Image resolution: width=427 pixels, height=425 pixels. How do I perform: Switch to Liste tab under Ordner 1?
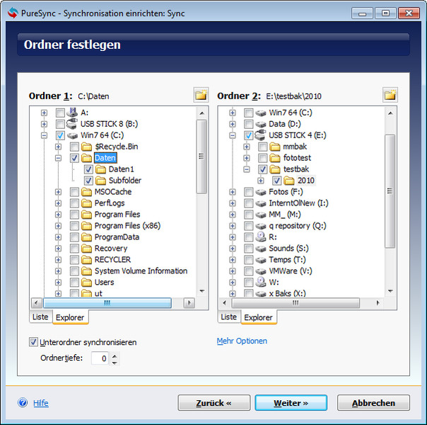pos(40,317)
